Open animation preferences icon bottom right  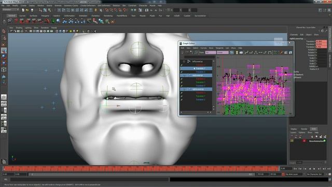point(330,174)
